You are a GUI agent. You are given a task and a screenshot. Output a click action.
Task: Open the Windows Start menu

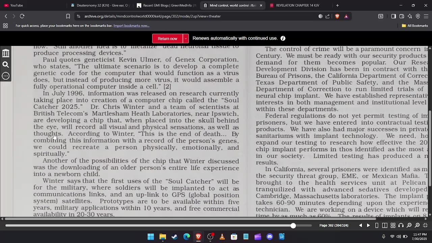[x=151, y=237]
